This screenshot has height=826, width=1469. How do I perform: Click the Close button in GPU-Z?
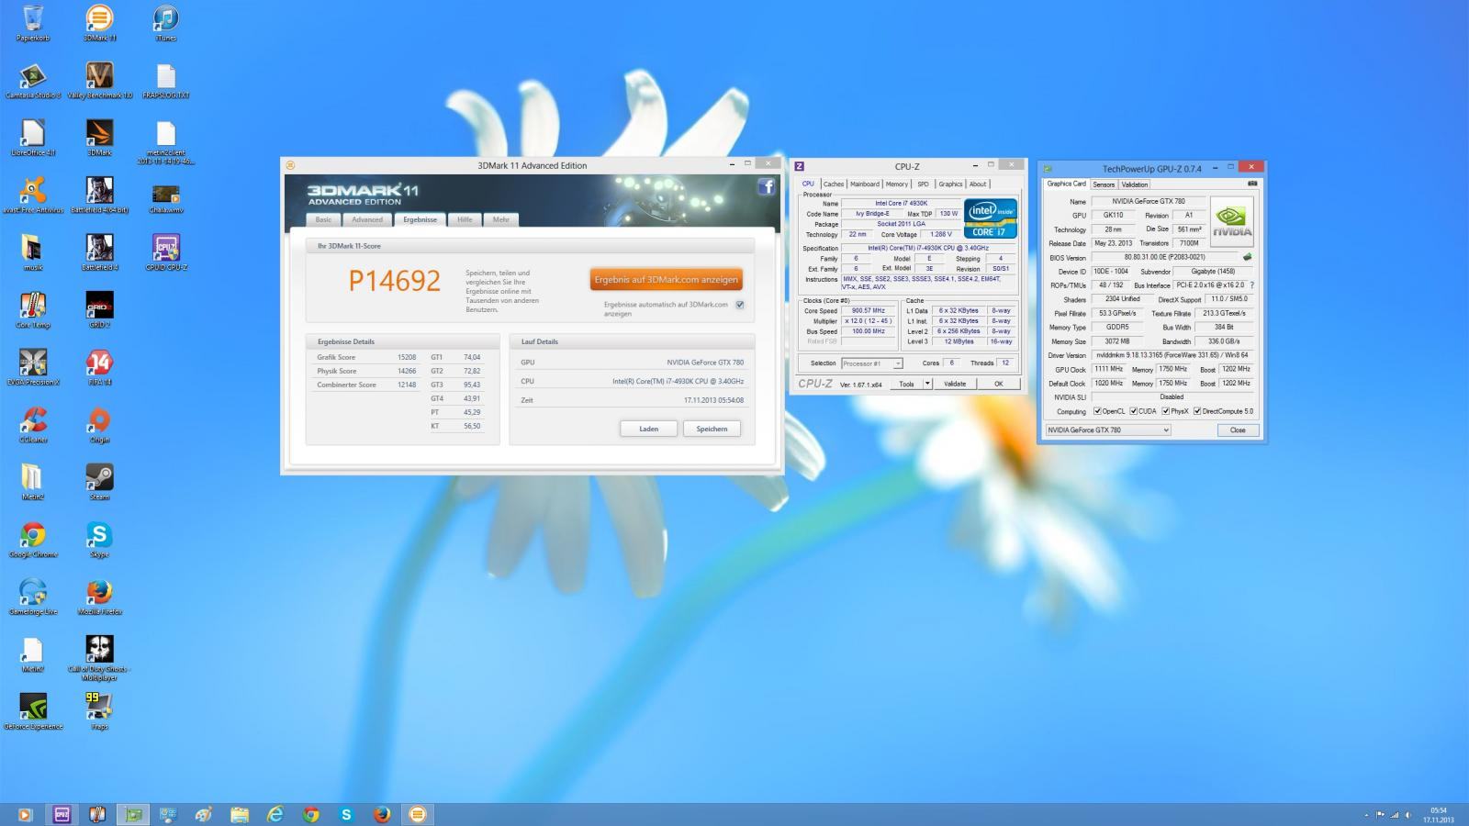point(1238,430)
